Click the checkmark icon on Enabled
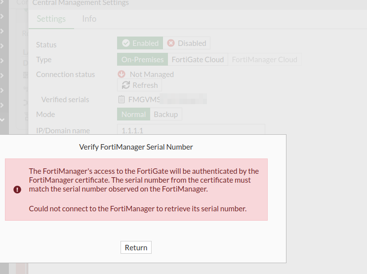 coord(125,43)
